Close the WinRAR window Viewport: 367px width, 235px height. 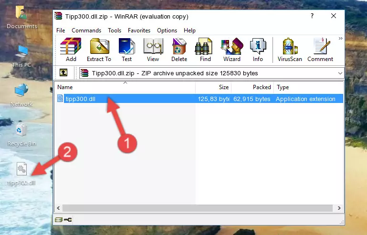click(334, 16)
